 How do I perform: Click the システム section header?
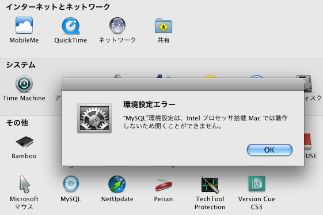(21, 65)
